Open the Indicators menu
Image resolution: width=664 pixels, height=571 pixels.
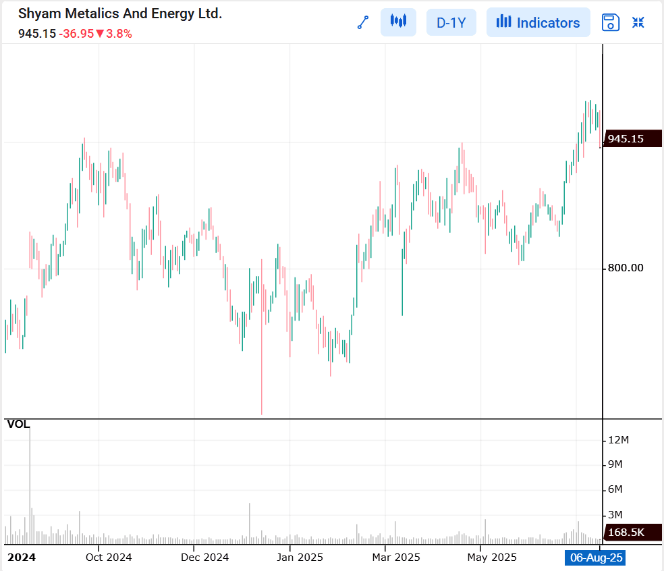coord(538,22)
